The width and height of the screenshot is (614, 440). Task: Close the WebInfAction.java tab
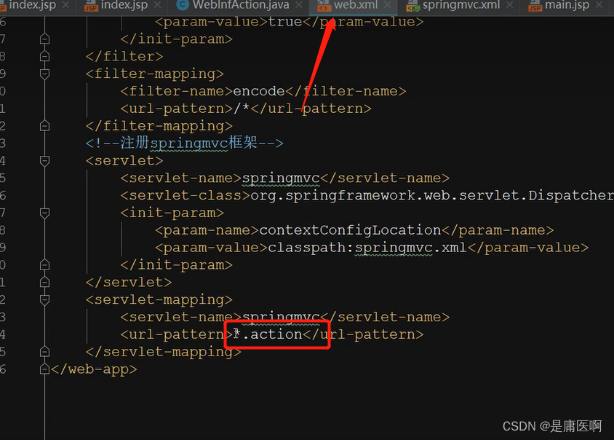click(x=299, y=5)
